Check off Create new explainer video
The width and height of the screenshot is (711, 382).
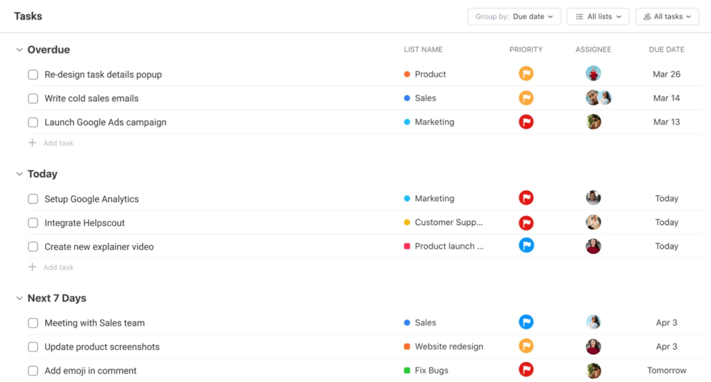33,247
